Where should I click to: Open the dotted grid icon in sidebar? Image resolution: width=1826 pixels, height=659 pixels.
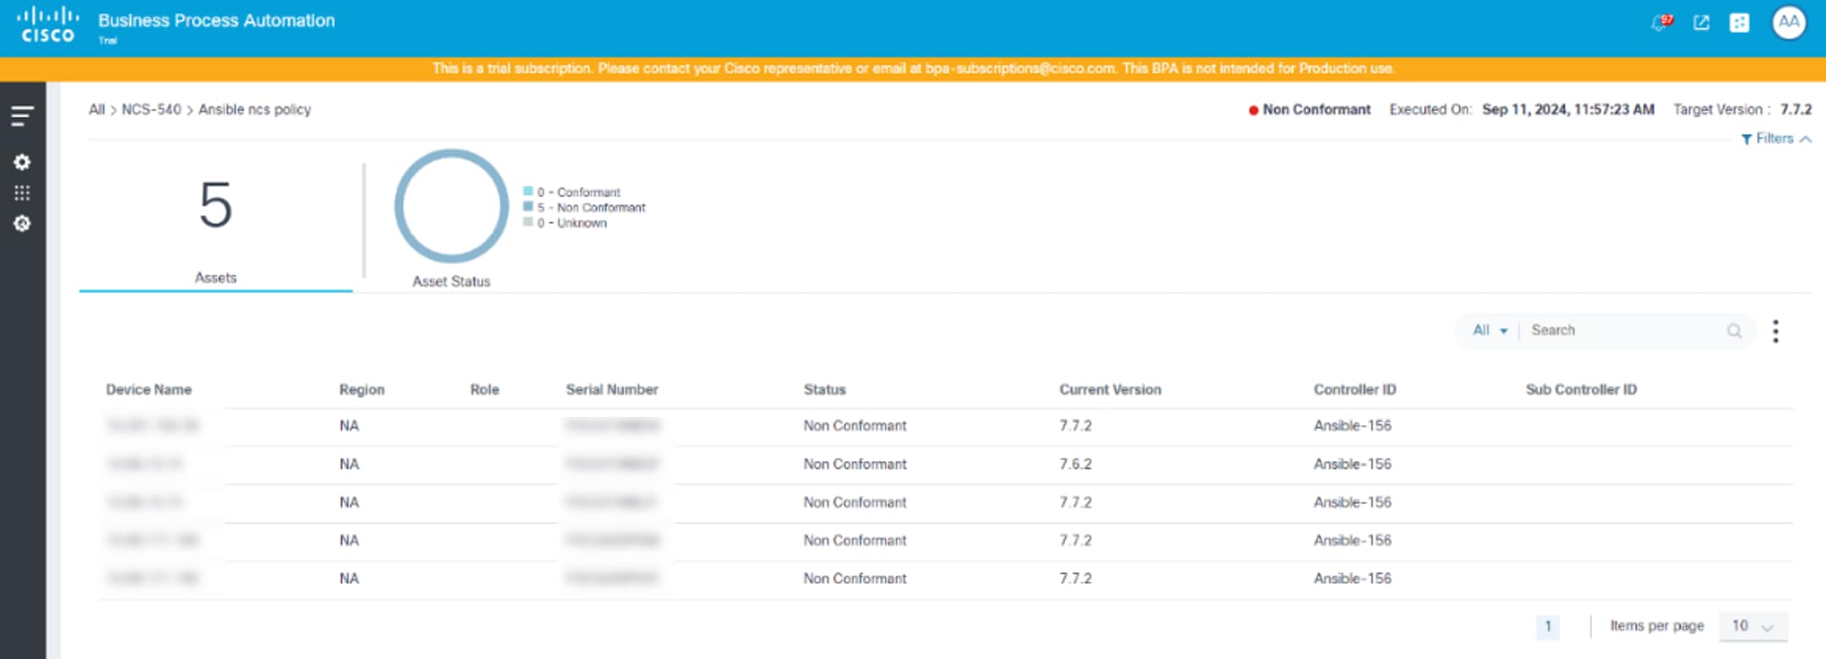click(x=22, y=193)
